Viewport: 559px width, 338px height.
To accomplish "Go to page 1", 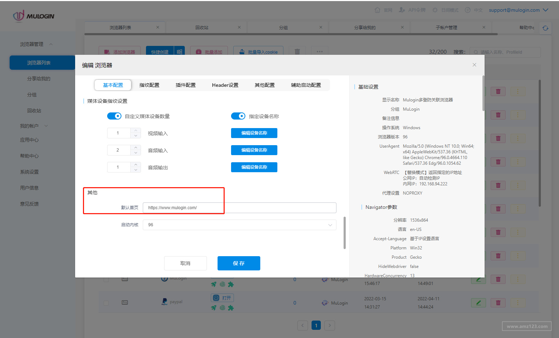I will (316, 325).
